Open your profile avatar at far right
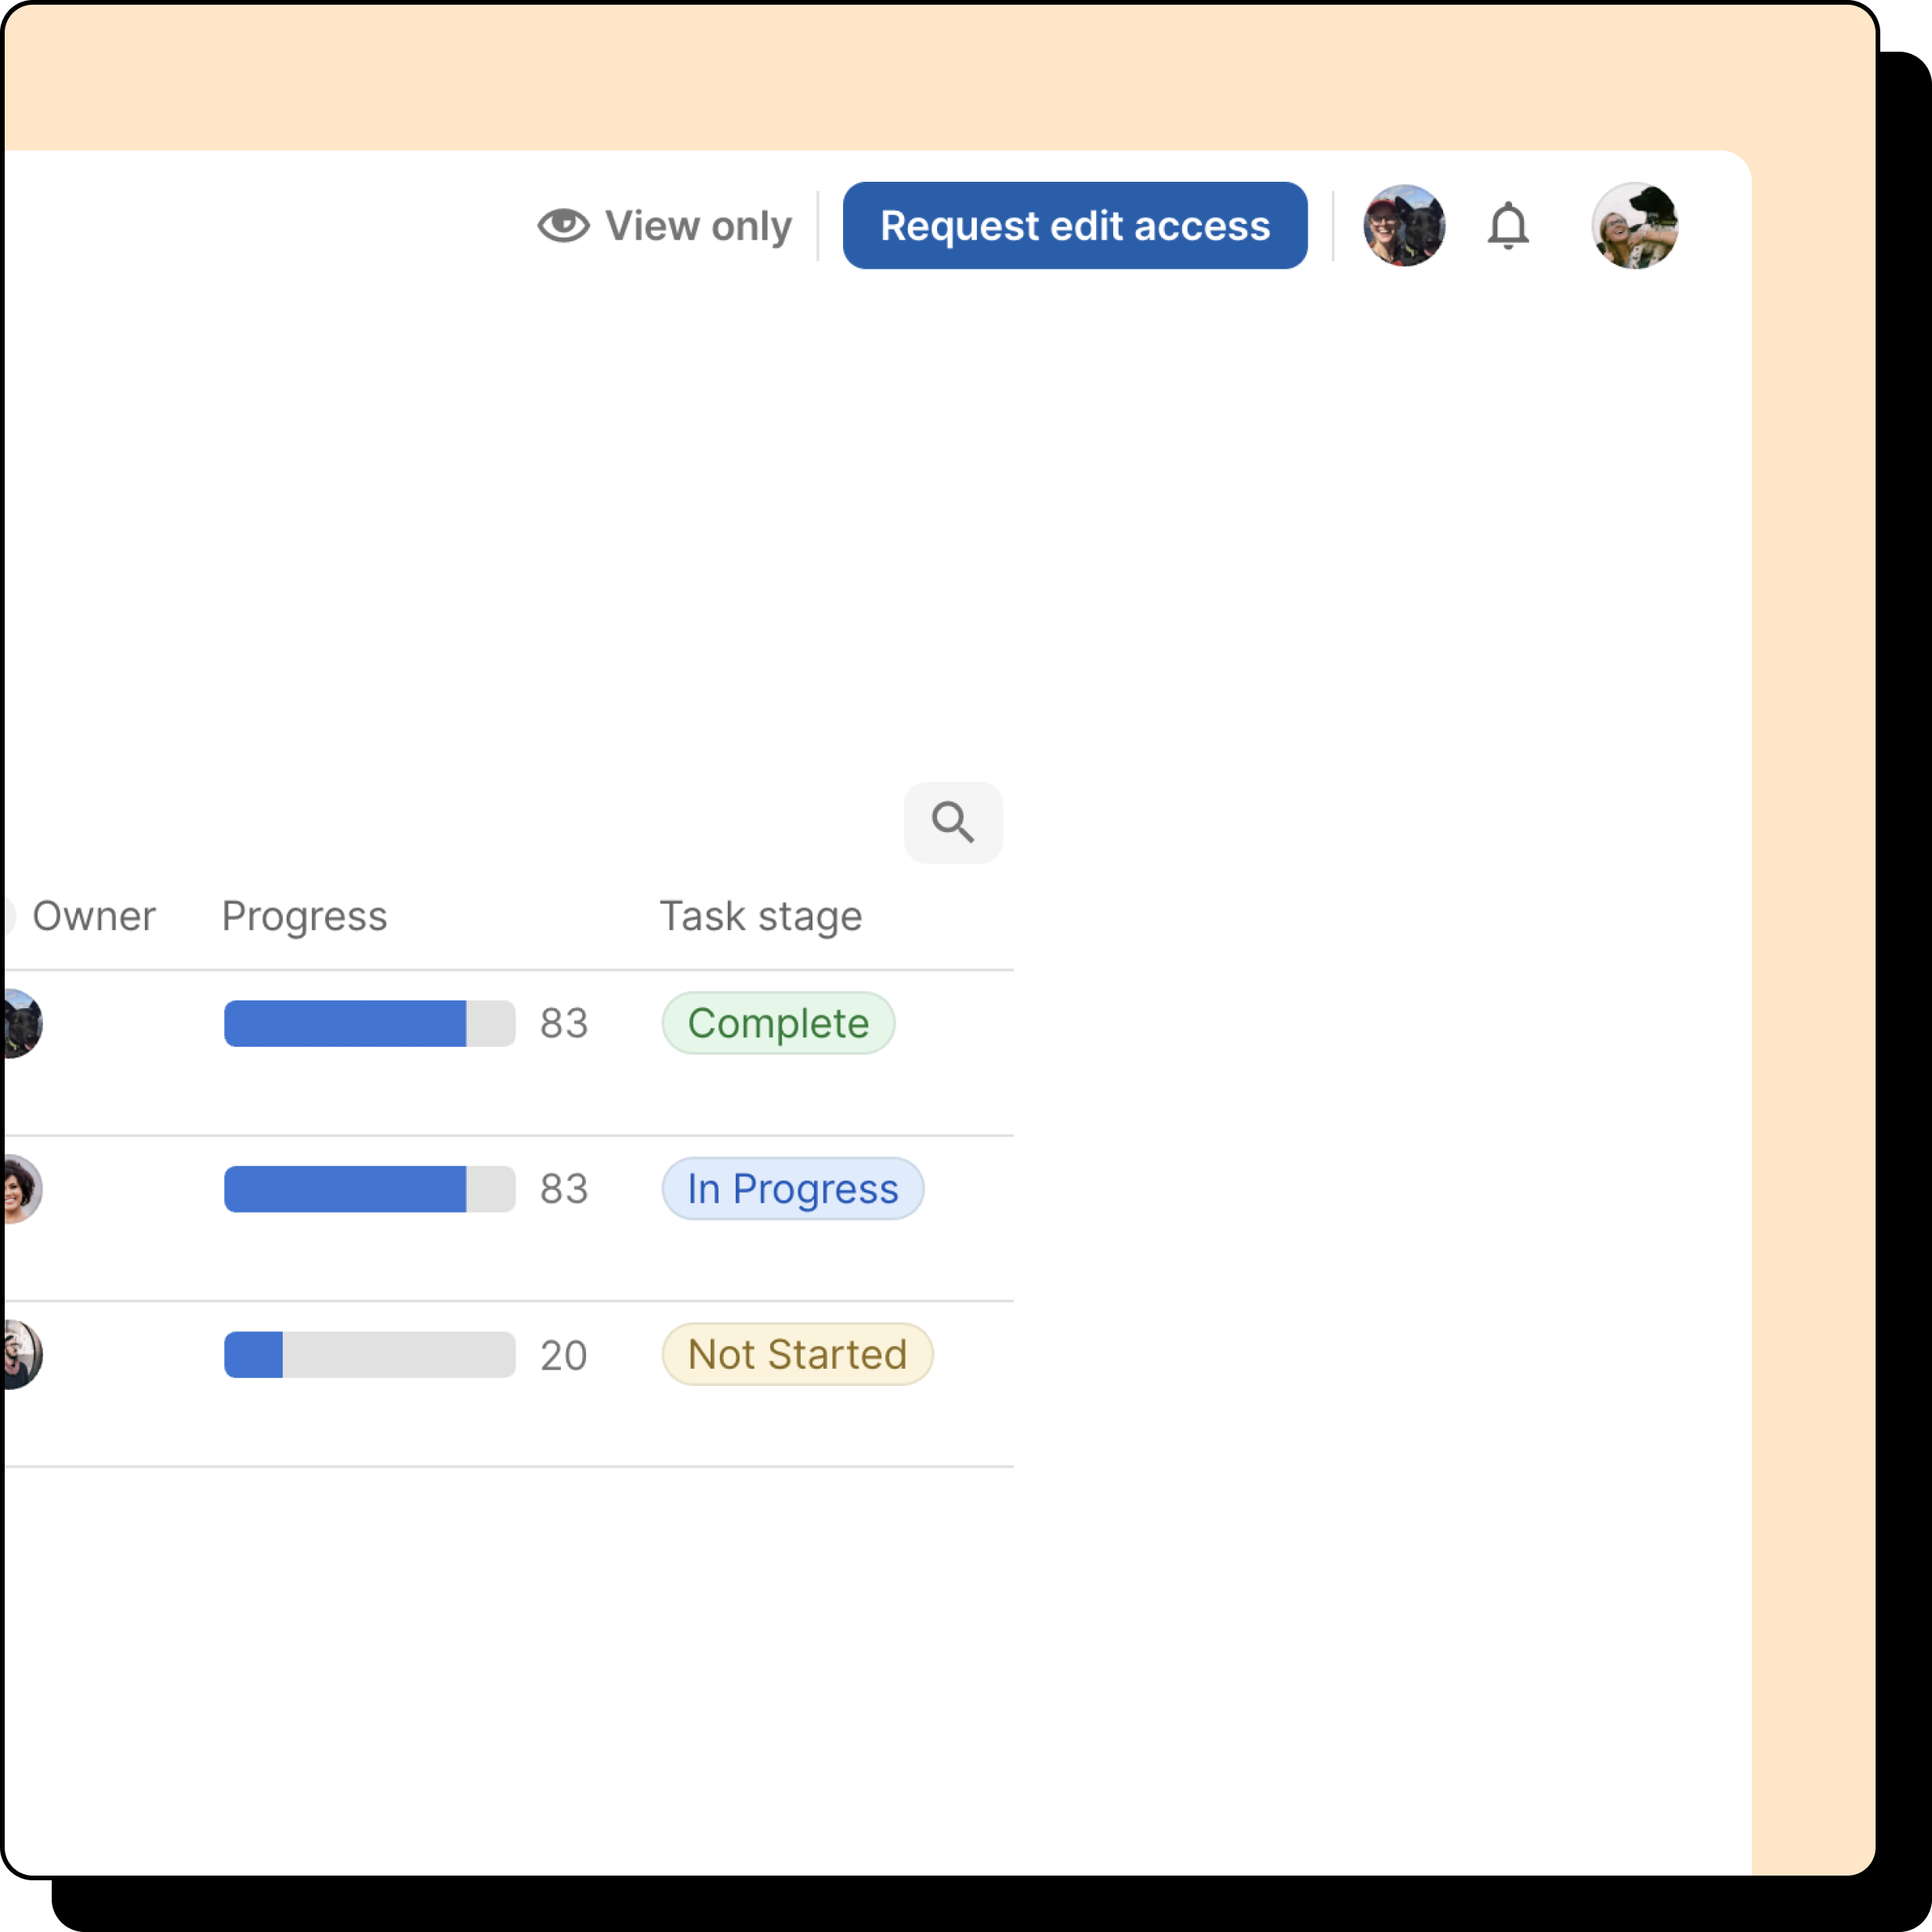The height and width of the screenshot is (1932, 1932). pyautogui.click(x=1634, y=226)
